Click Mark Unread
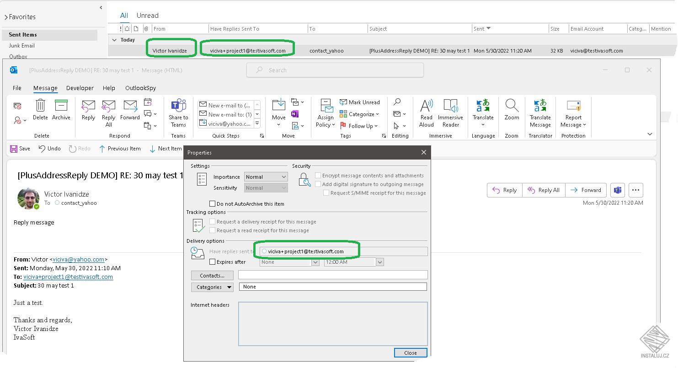The height and width of the screenshot is (368, 678). (x=360, y=102)
